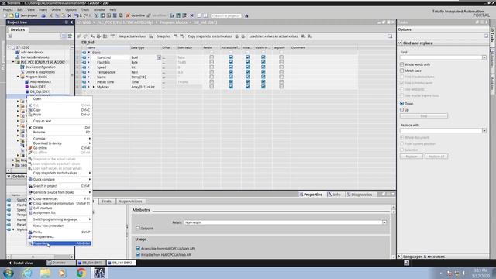Toggle Visible in HMI checkbox for Temperature row

[x=263, y=72]
